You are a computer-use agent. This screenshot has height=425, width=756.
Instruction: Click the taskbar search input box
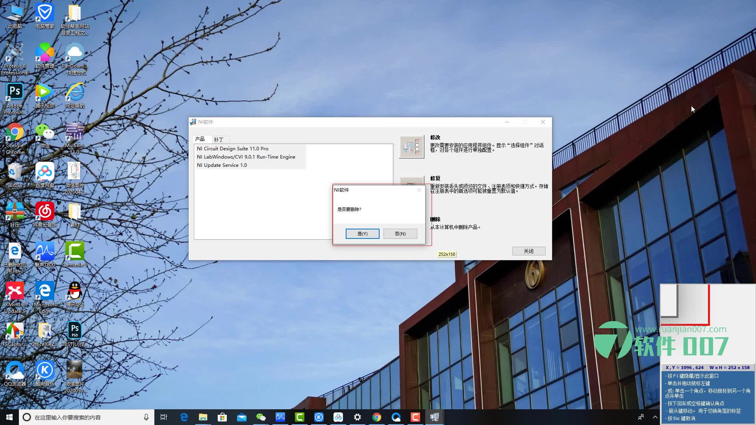pyautogui.click(x=87, y=417)
